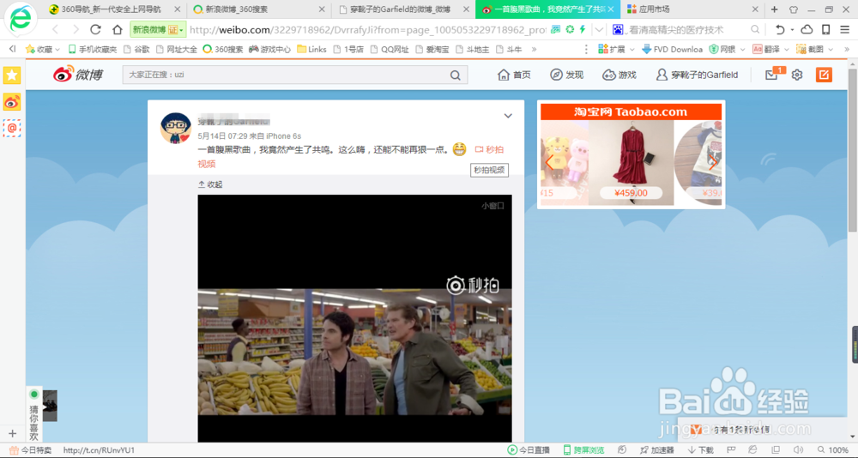Open the 手机收藏夹 bookmark

[x=93, y=49]
